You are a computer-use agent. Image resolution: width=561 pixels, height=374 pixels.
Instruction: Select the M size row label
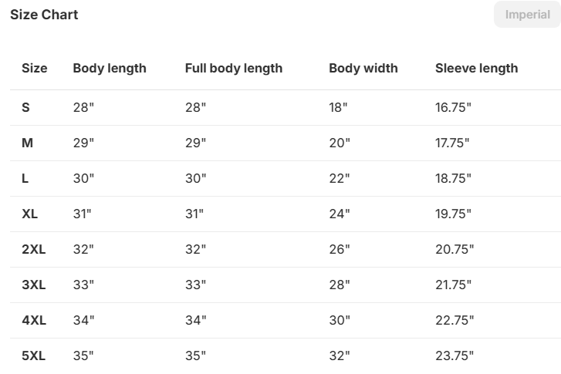[x=28, y=143]
